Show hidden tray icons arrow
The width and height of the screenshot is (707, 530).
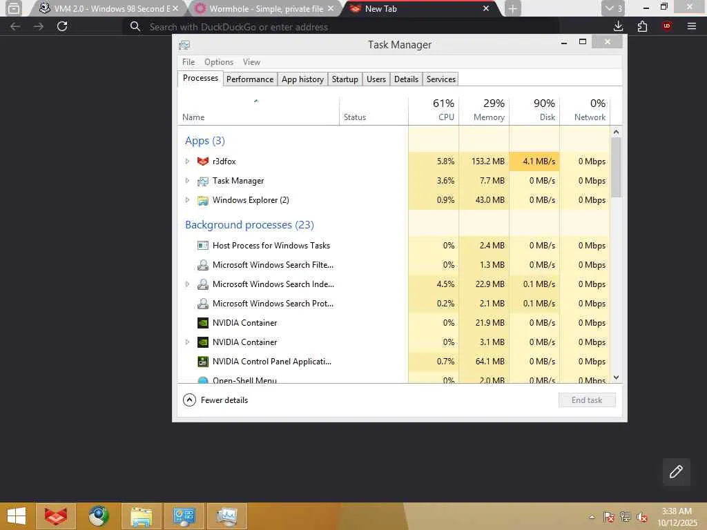[592, 517]
